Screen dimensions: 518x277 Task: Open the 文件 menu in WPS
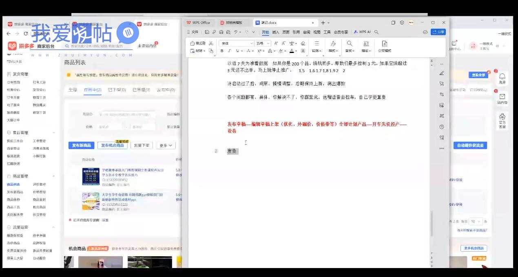(192, 32)
